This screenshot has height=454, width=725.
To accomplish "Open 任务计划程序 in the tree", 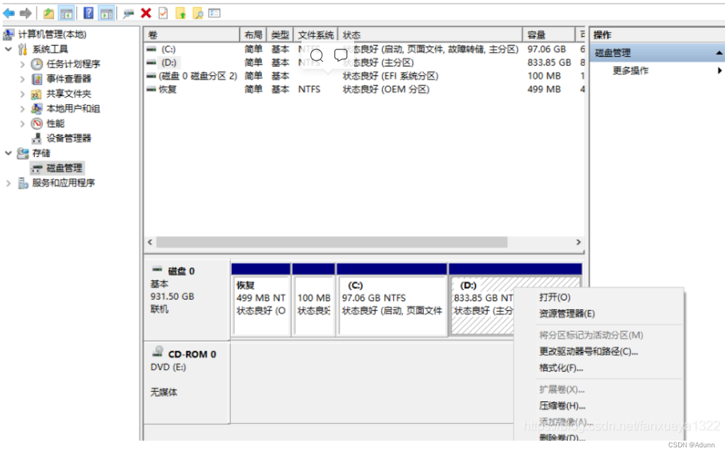I will pyautogui.click(x=73, y=64).
